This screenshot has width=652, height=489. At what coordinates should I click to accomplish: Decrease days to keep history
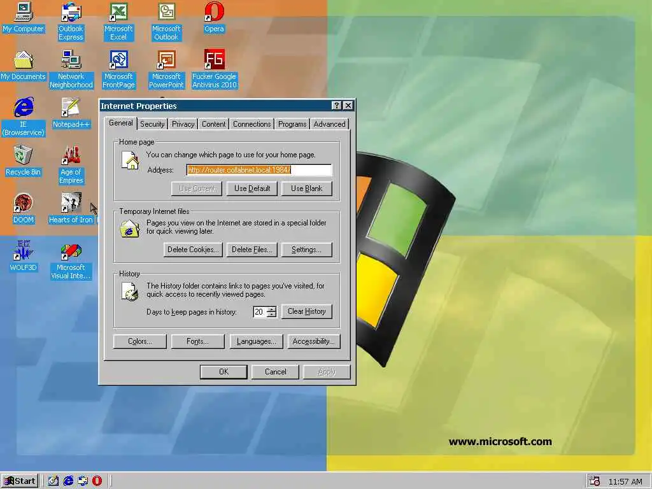click(271, 315)
